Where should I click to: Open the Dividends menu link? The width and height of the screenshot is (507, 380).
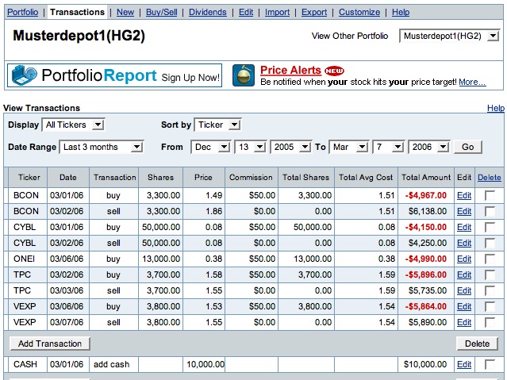[208, 12]
